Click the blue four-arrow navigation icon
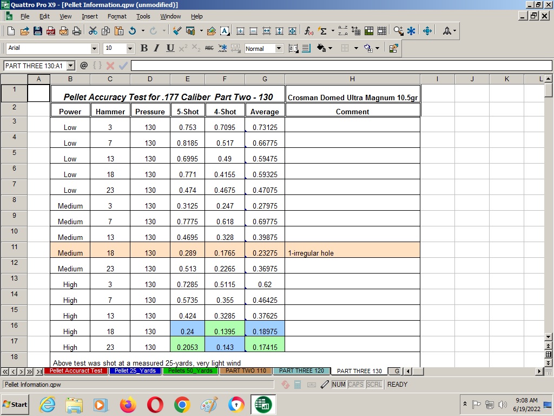The height and width of the screenshot is (416, 554). (427, 31)
